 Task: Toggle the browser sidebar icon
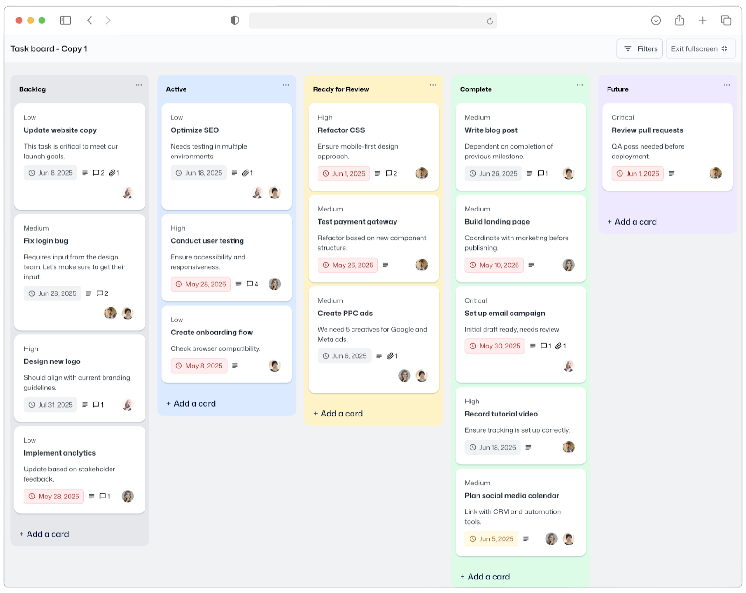click(65, 20)
